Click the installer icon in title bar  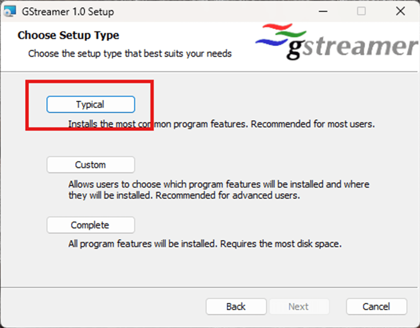pos(10,11)
